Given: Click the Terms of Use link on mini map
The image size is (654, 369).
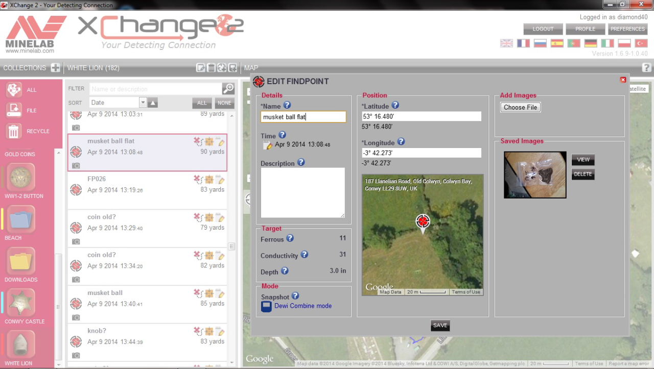Looking at the screenshot, I should pyautogui.click(x=466, y=292).
